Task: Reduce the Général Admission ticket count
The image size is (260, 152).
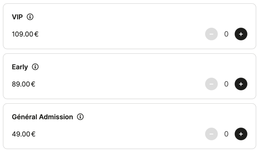Action: pos(211,134)
